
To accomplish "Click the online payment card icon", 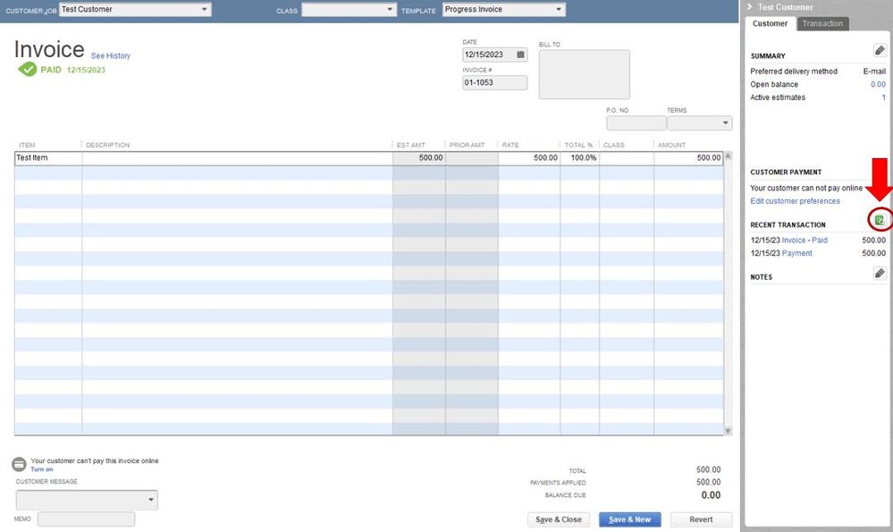I will coord(19,465).
